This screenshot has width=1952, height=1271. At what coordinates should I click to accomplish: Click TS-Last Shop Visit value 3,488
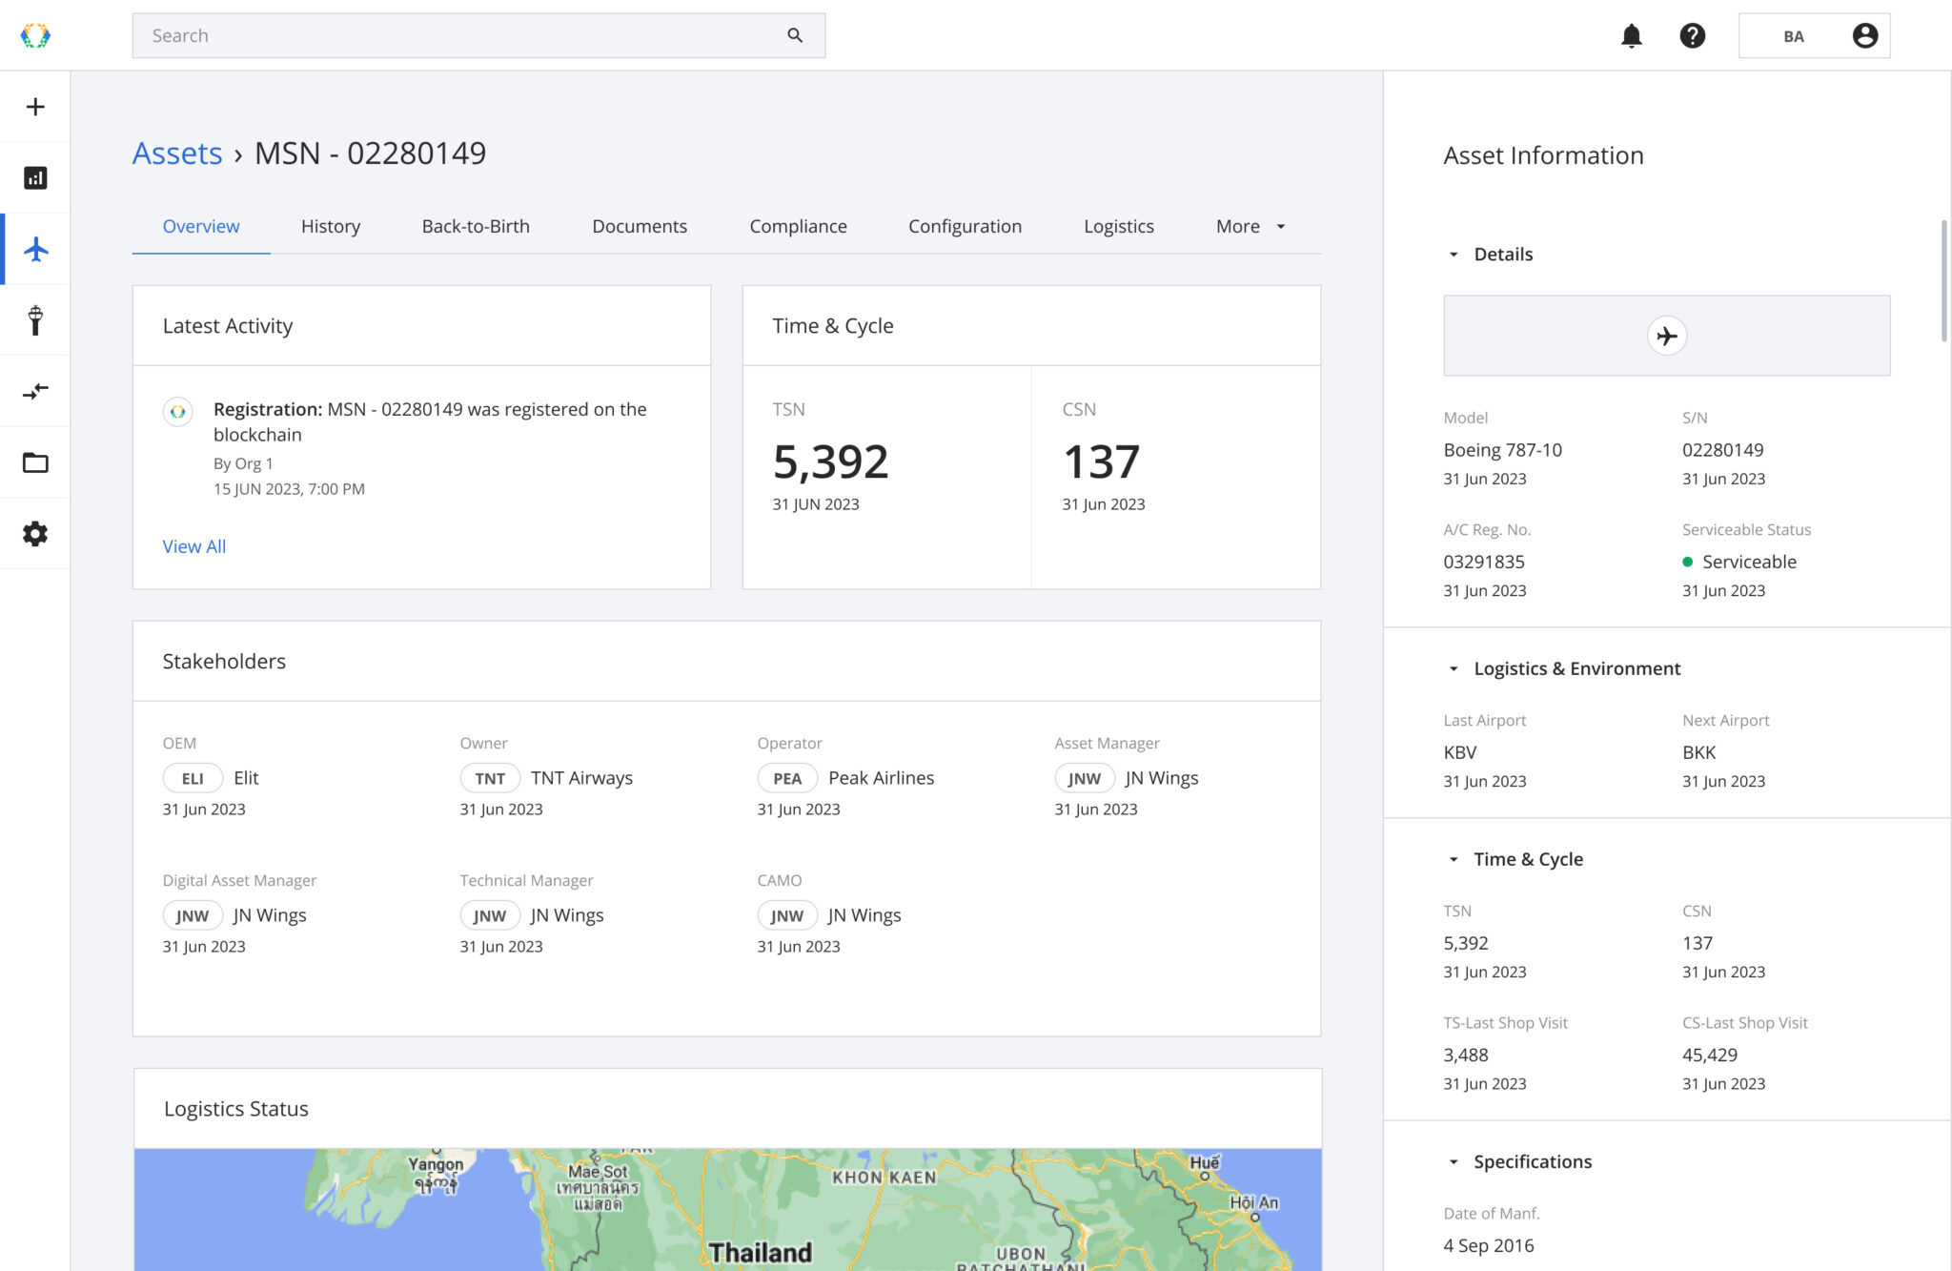tap(1466, 1056)
